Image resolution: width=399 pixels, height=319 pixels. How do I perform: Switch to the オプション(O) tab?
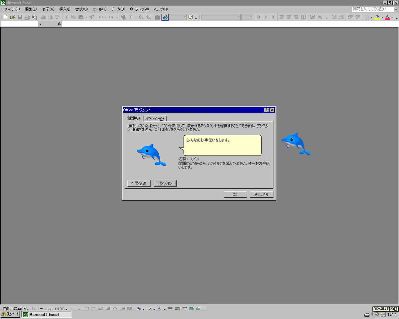point(155,119)
